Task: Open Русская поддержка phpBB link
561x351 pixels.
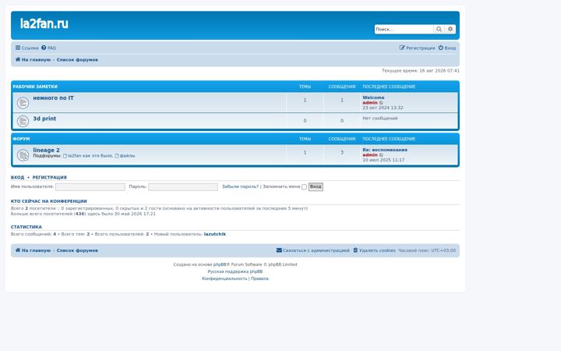Action: (x=235, y=271)
